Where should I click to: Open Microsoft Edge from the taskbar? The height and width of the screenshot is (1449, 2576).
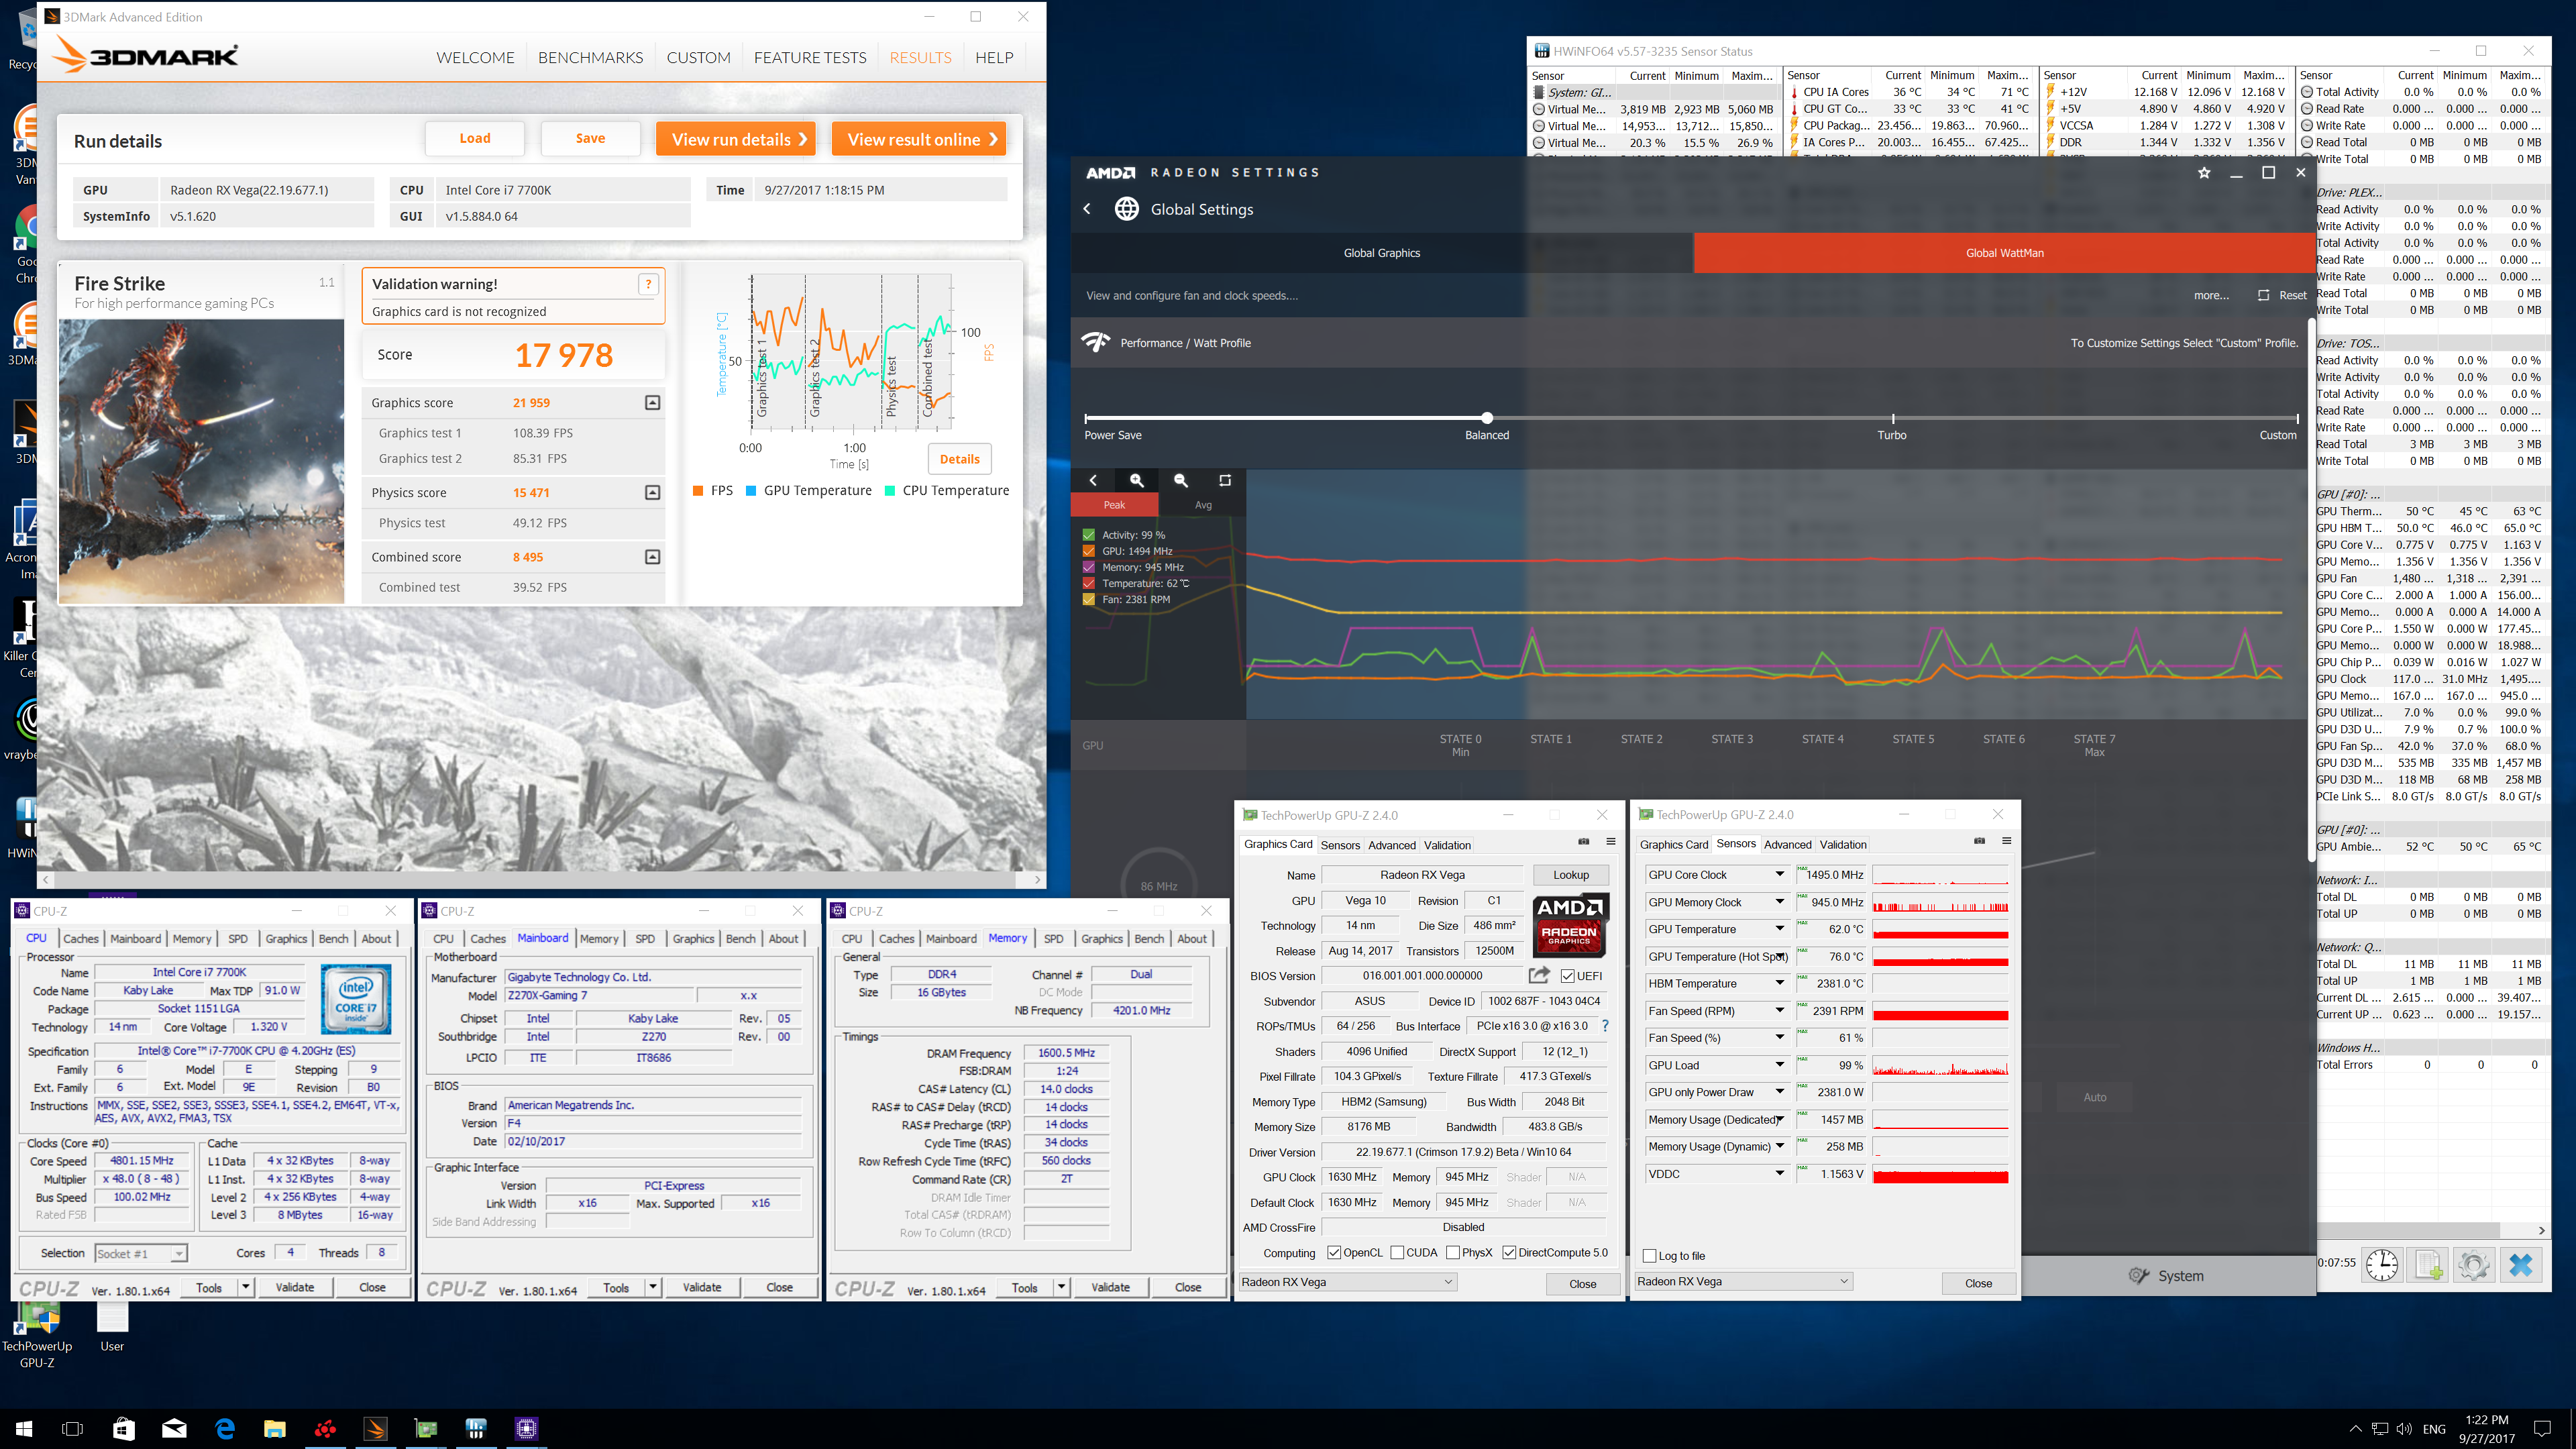click(225, 1429)
